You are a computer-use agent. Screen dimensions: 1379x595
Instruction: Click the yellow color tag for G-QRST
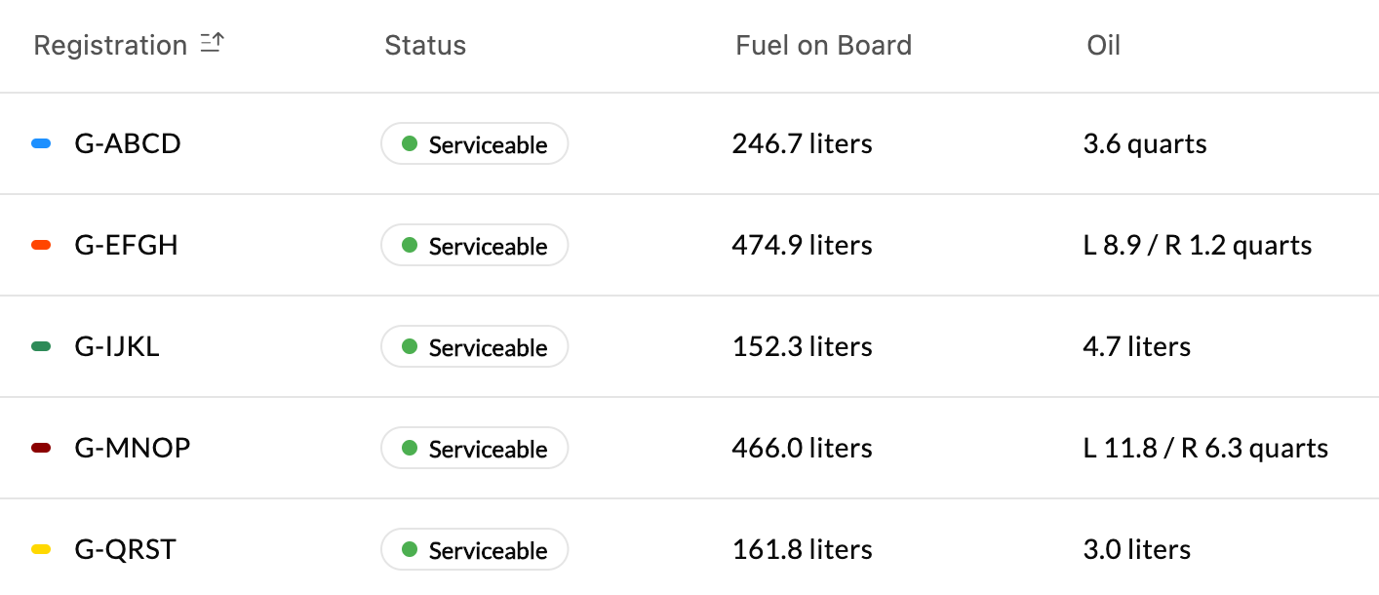(x=41, y=550)
